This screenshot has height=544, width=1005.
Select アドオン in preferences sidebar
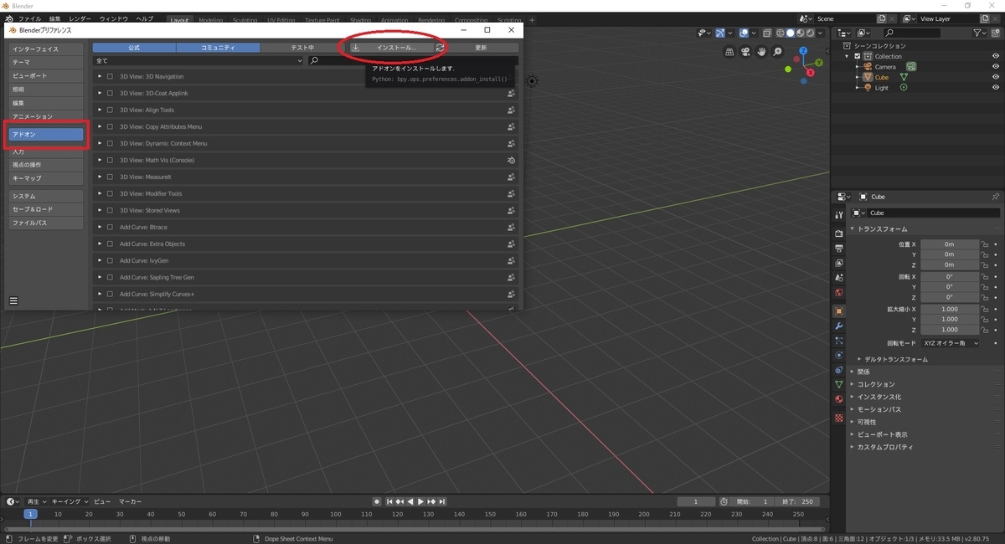(46, 134)
